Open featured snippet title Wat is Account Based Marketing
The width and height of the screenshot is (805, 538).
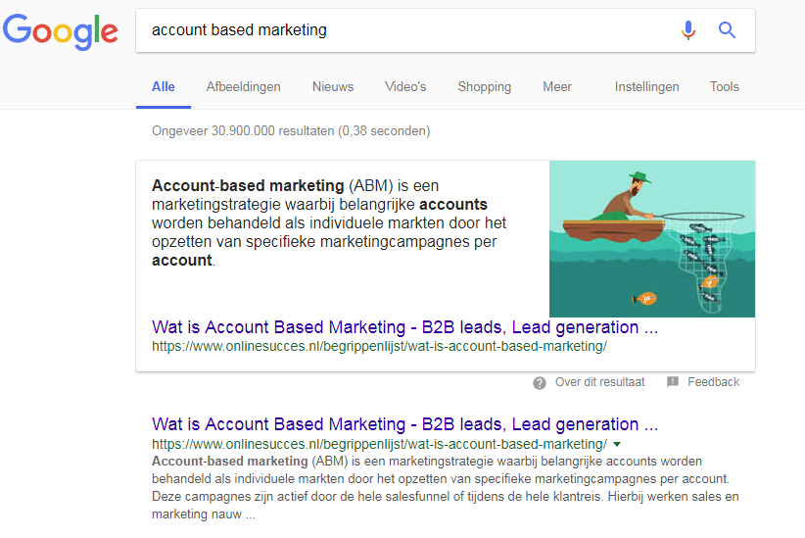404,327
